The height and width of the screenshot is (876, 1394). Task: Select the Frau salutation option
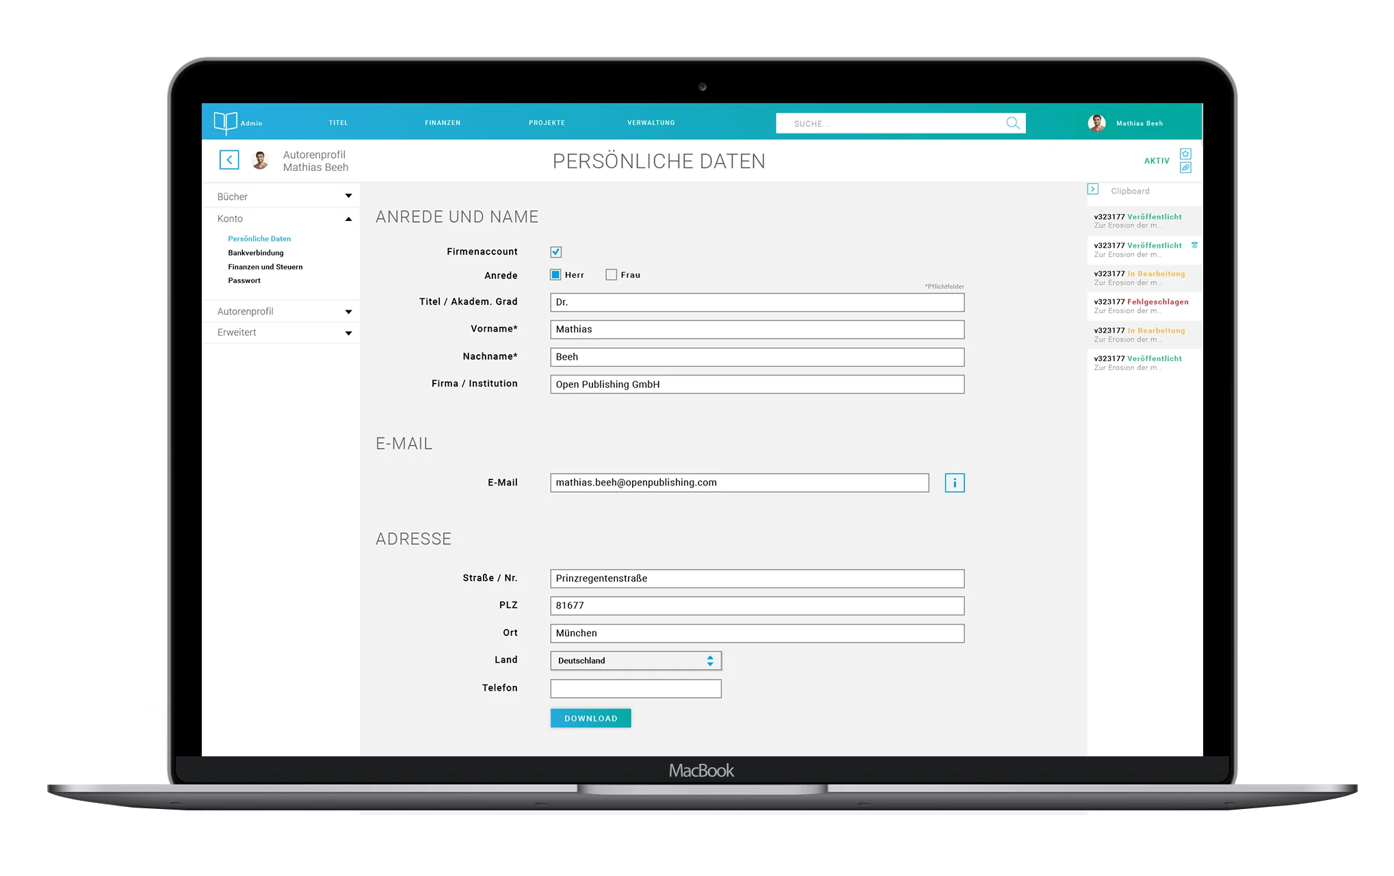(611, 275)
